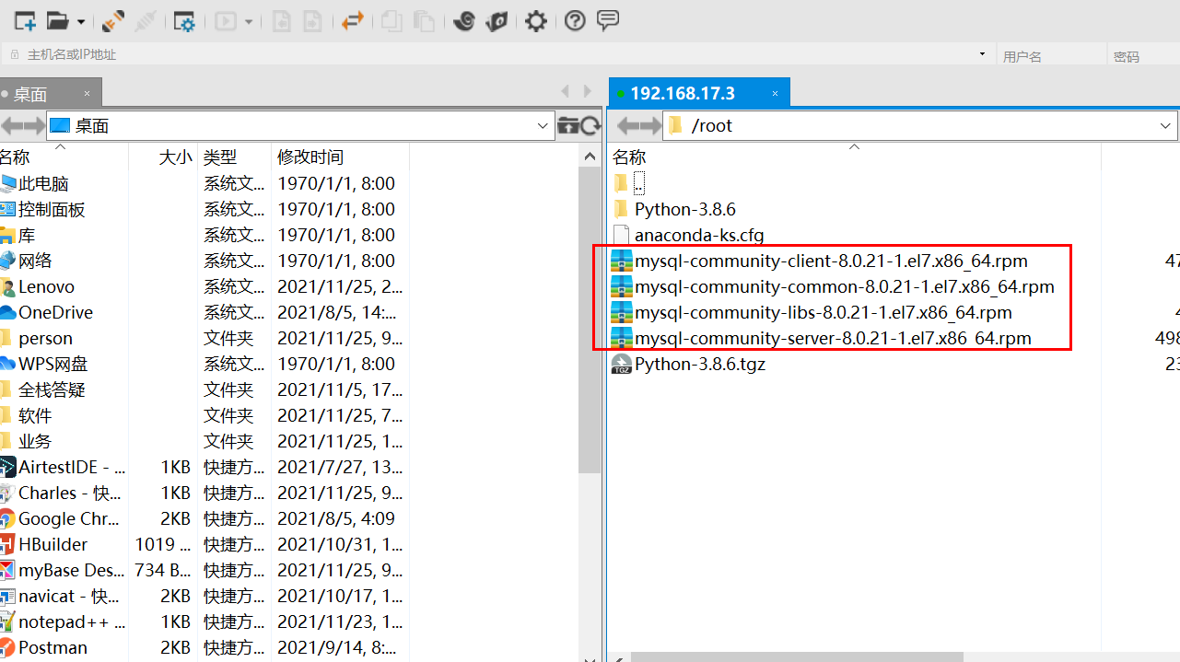Click the greyed-out disconnect plug icon
Image resolution: width=1180 pixels, height=662 pixels.
point(146,20)
